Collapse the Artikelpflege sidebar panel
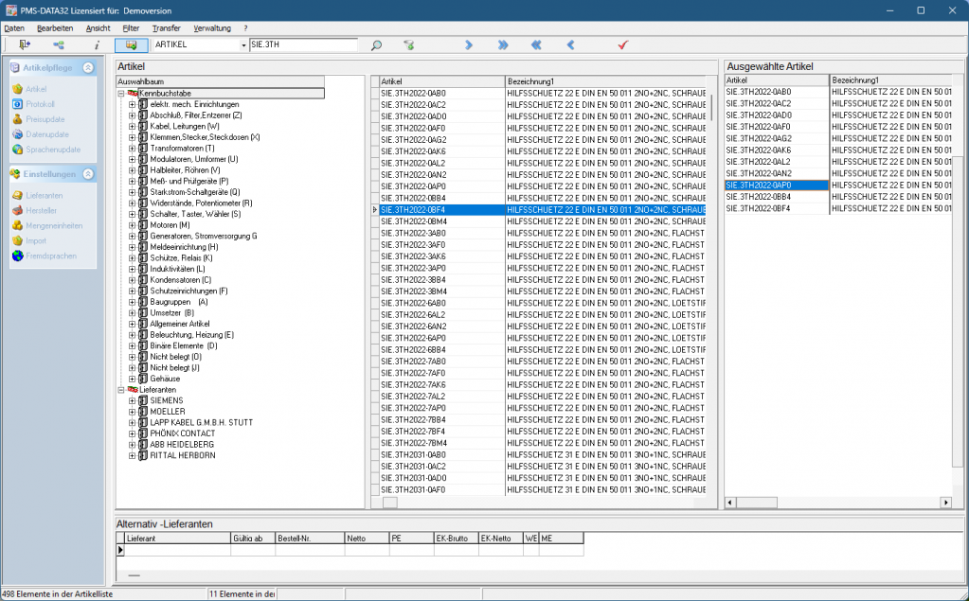The height and width of the screenshot is (601, 969). point(87,68)
